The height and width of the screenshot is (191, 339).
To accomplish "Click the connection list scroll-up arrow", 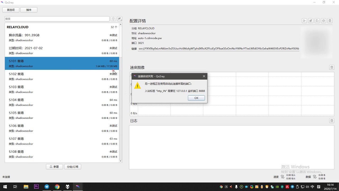I will click(x=121, y=24).
